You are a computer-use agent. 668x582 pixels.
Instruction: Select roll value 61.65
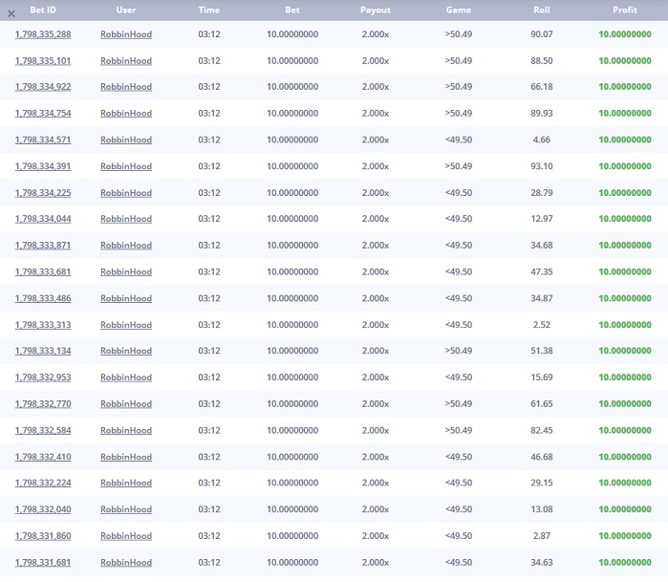click(542, 403)
